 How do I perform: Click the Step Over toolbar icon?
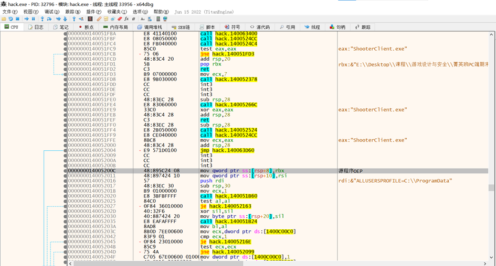[x=49, y=19]
